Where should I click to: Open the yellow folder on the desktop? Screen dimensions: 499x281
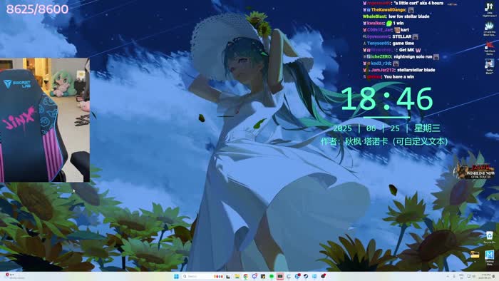pyautogui.click(x=475, y=255)
